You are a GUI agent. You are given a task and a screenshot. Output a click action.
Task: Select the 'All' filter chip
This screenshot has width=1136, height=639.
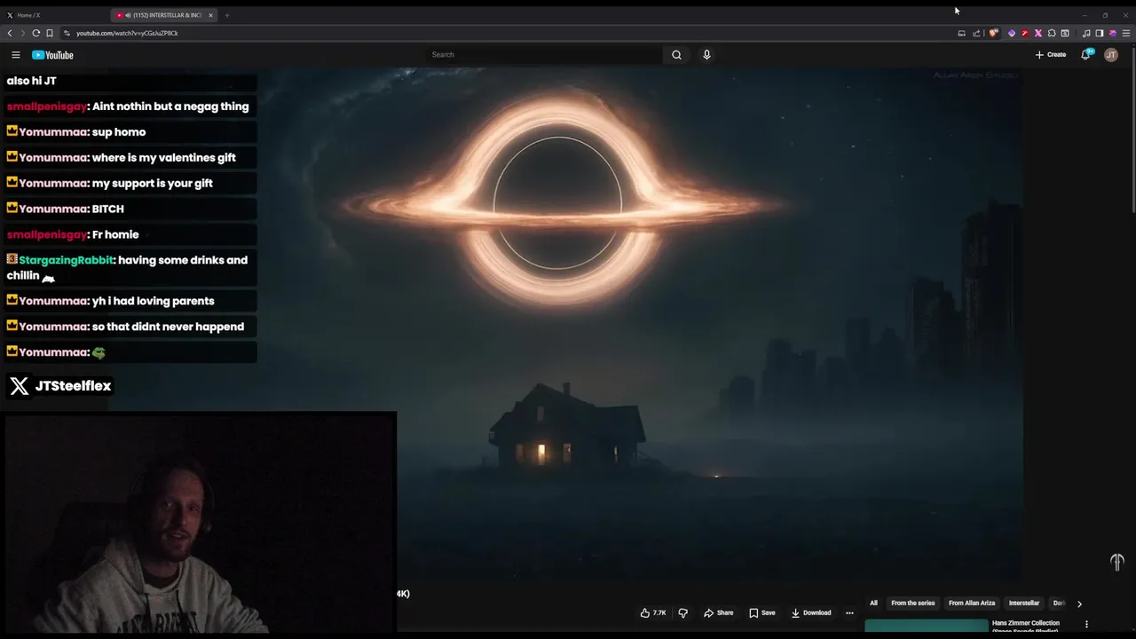pyautogui.click(x=873, y=603)
